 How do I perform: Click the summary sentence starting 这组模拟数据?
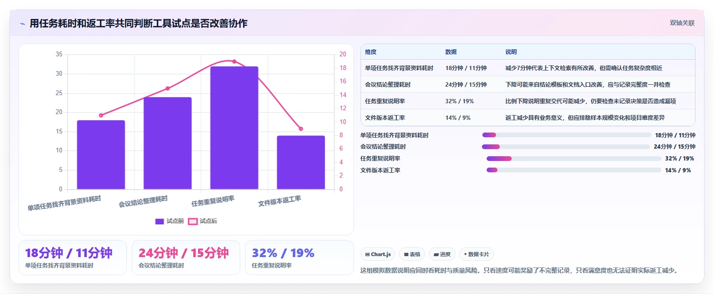[520, 271]
